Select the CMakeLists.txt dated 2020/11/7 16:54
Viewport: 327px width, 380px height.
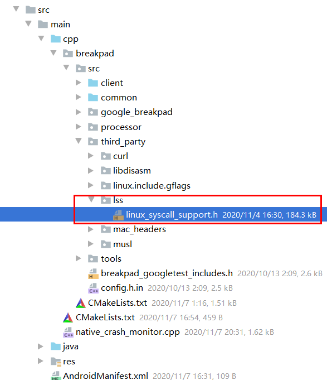click(x=105, y=318)
